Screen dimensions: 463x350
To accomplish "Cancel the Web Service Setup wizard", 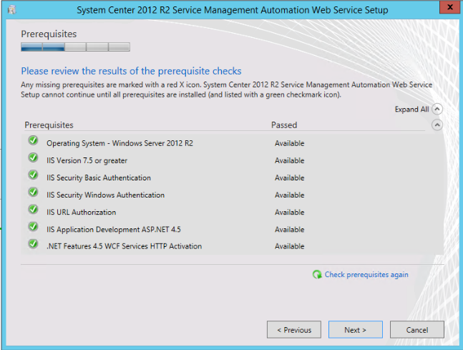I will (x=417, y=330).
